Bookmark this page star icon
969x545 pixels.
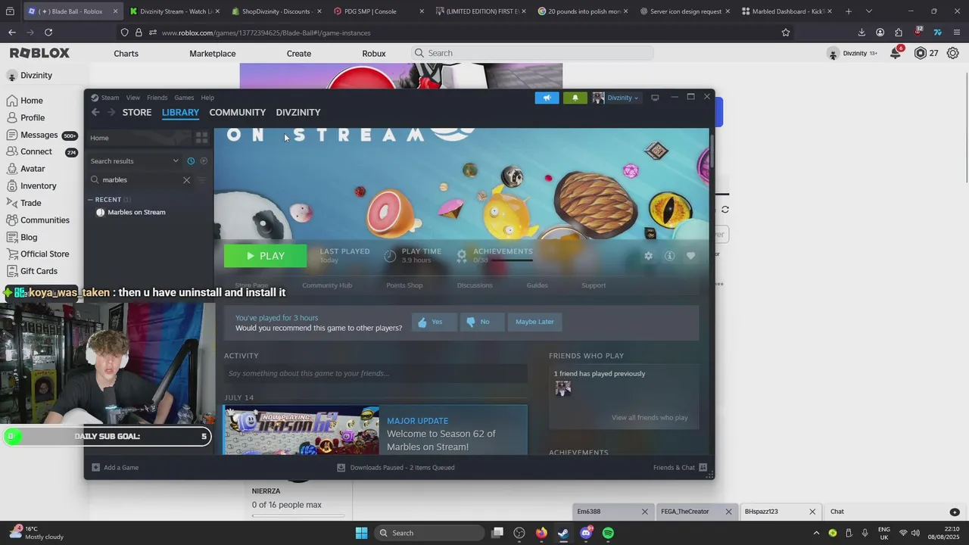pyautogui.click(x=786, y=33)
